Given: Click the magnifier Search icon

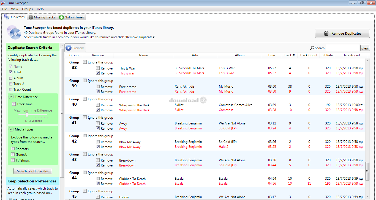Looking at the screenshot, I should pos(312,48).
